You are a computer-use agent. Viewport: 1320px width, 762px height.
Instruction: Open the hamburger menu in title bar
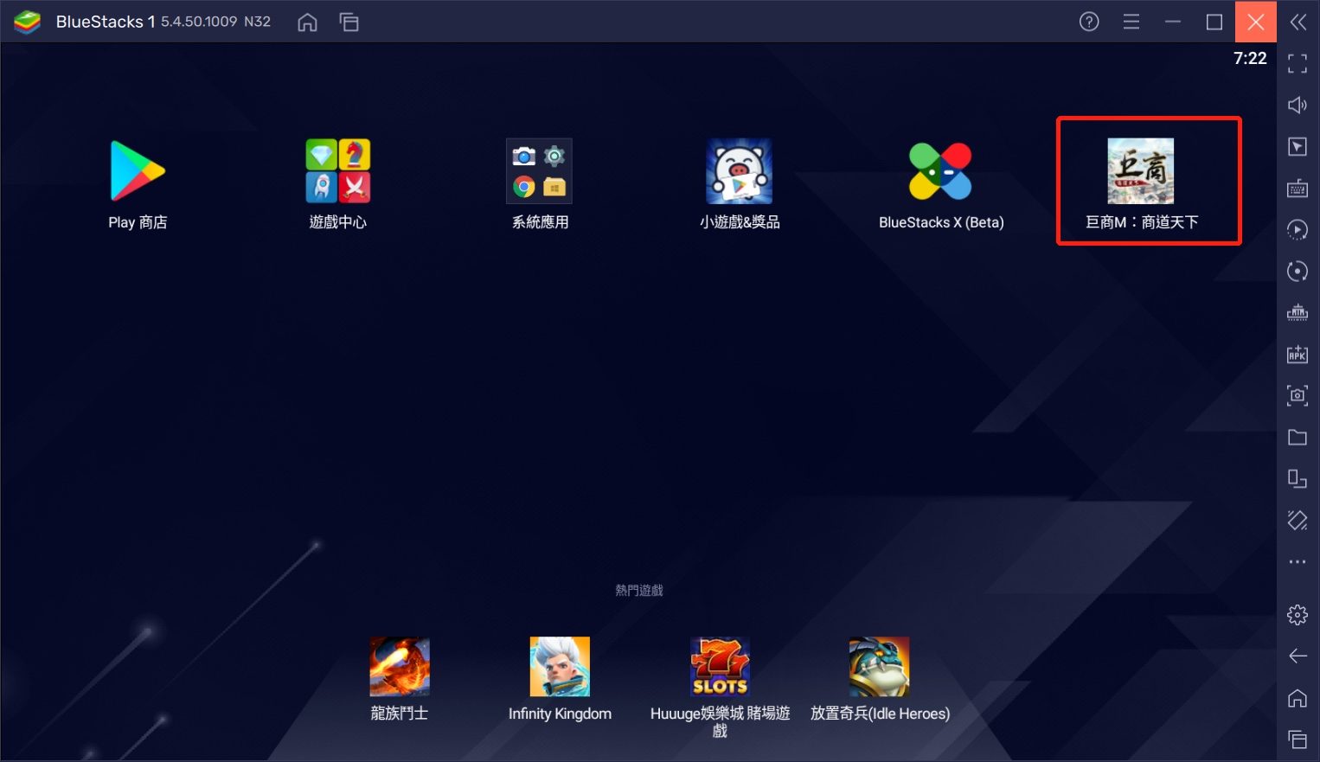click(x=1131, y=22)
